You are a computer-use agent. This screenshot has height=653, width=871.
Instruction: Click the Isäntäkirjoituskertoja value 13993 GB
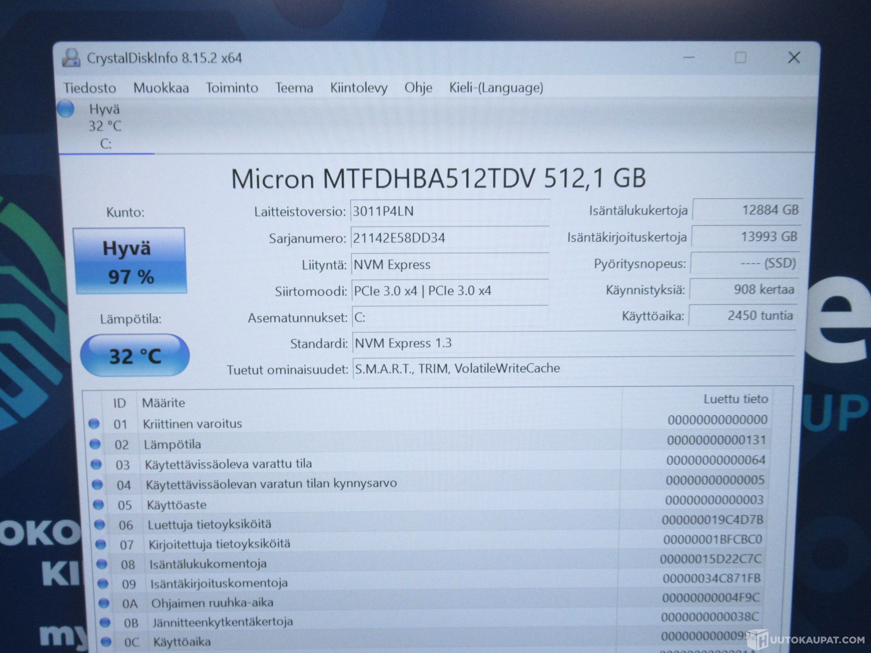(x=746, y=236)
